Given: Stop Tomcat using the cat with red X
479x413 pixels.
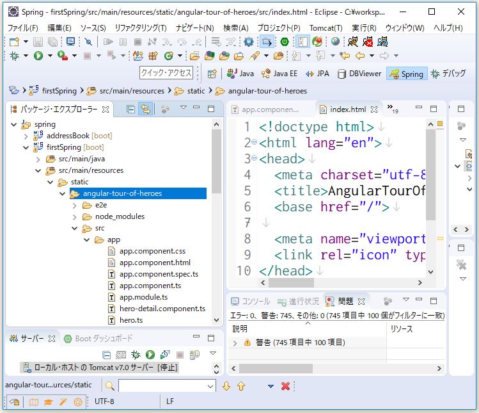Looking at the screenshot, I should (368, 42).
